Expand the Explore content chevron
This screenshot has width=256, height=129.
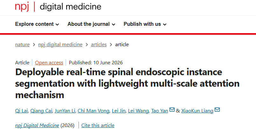[57, 25]
